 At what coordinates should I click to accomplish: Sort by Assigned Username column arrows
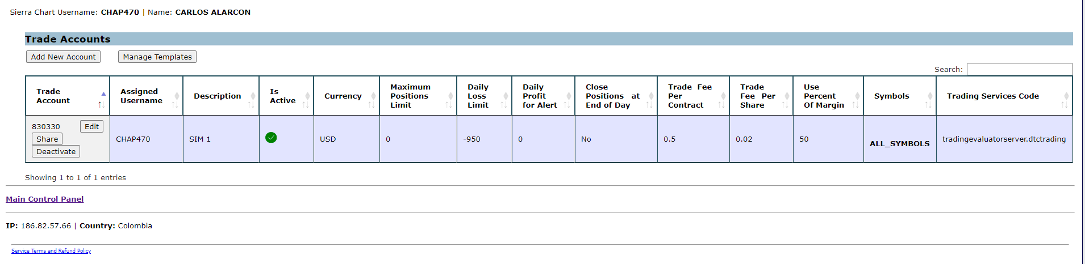point(176,100)
